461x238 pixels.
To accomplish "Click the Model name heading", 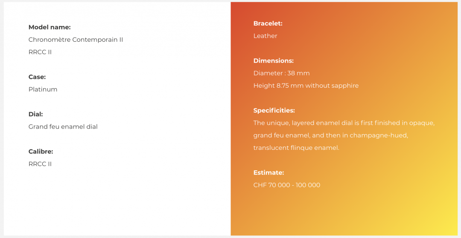I will pyautogui.click(x=50, y=27).
